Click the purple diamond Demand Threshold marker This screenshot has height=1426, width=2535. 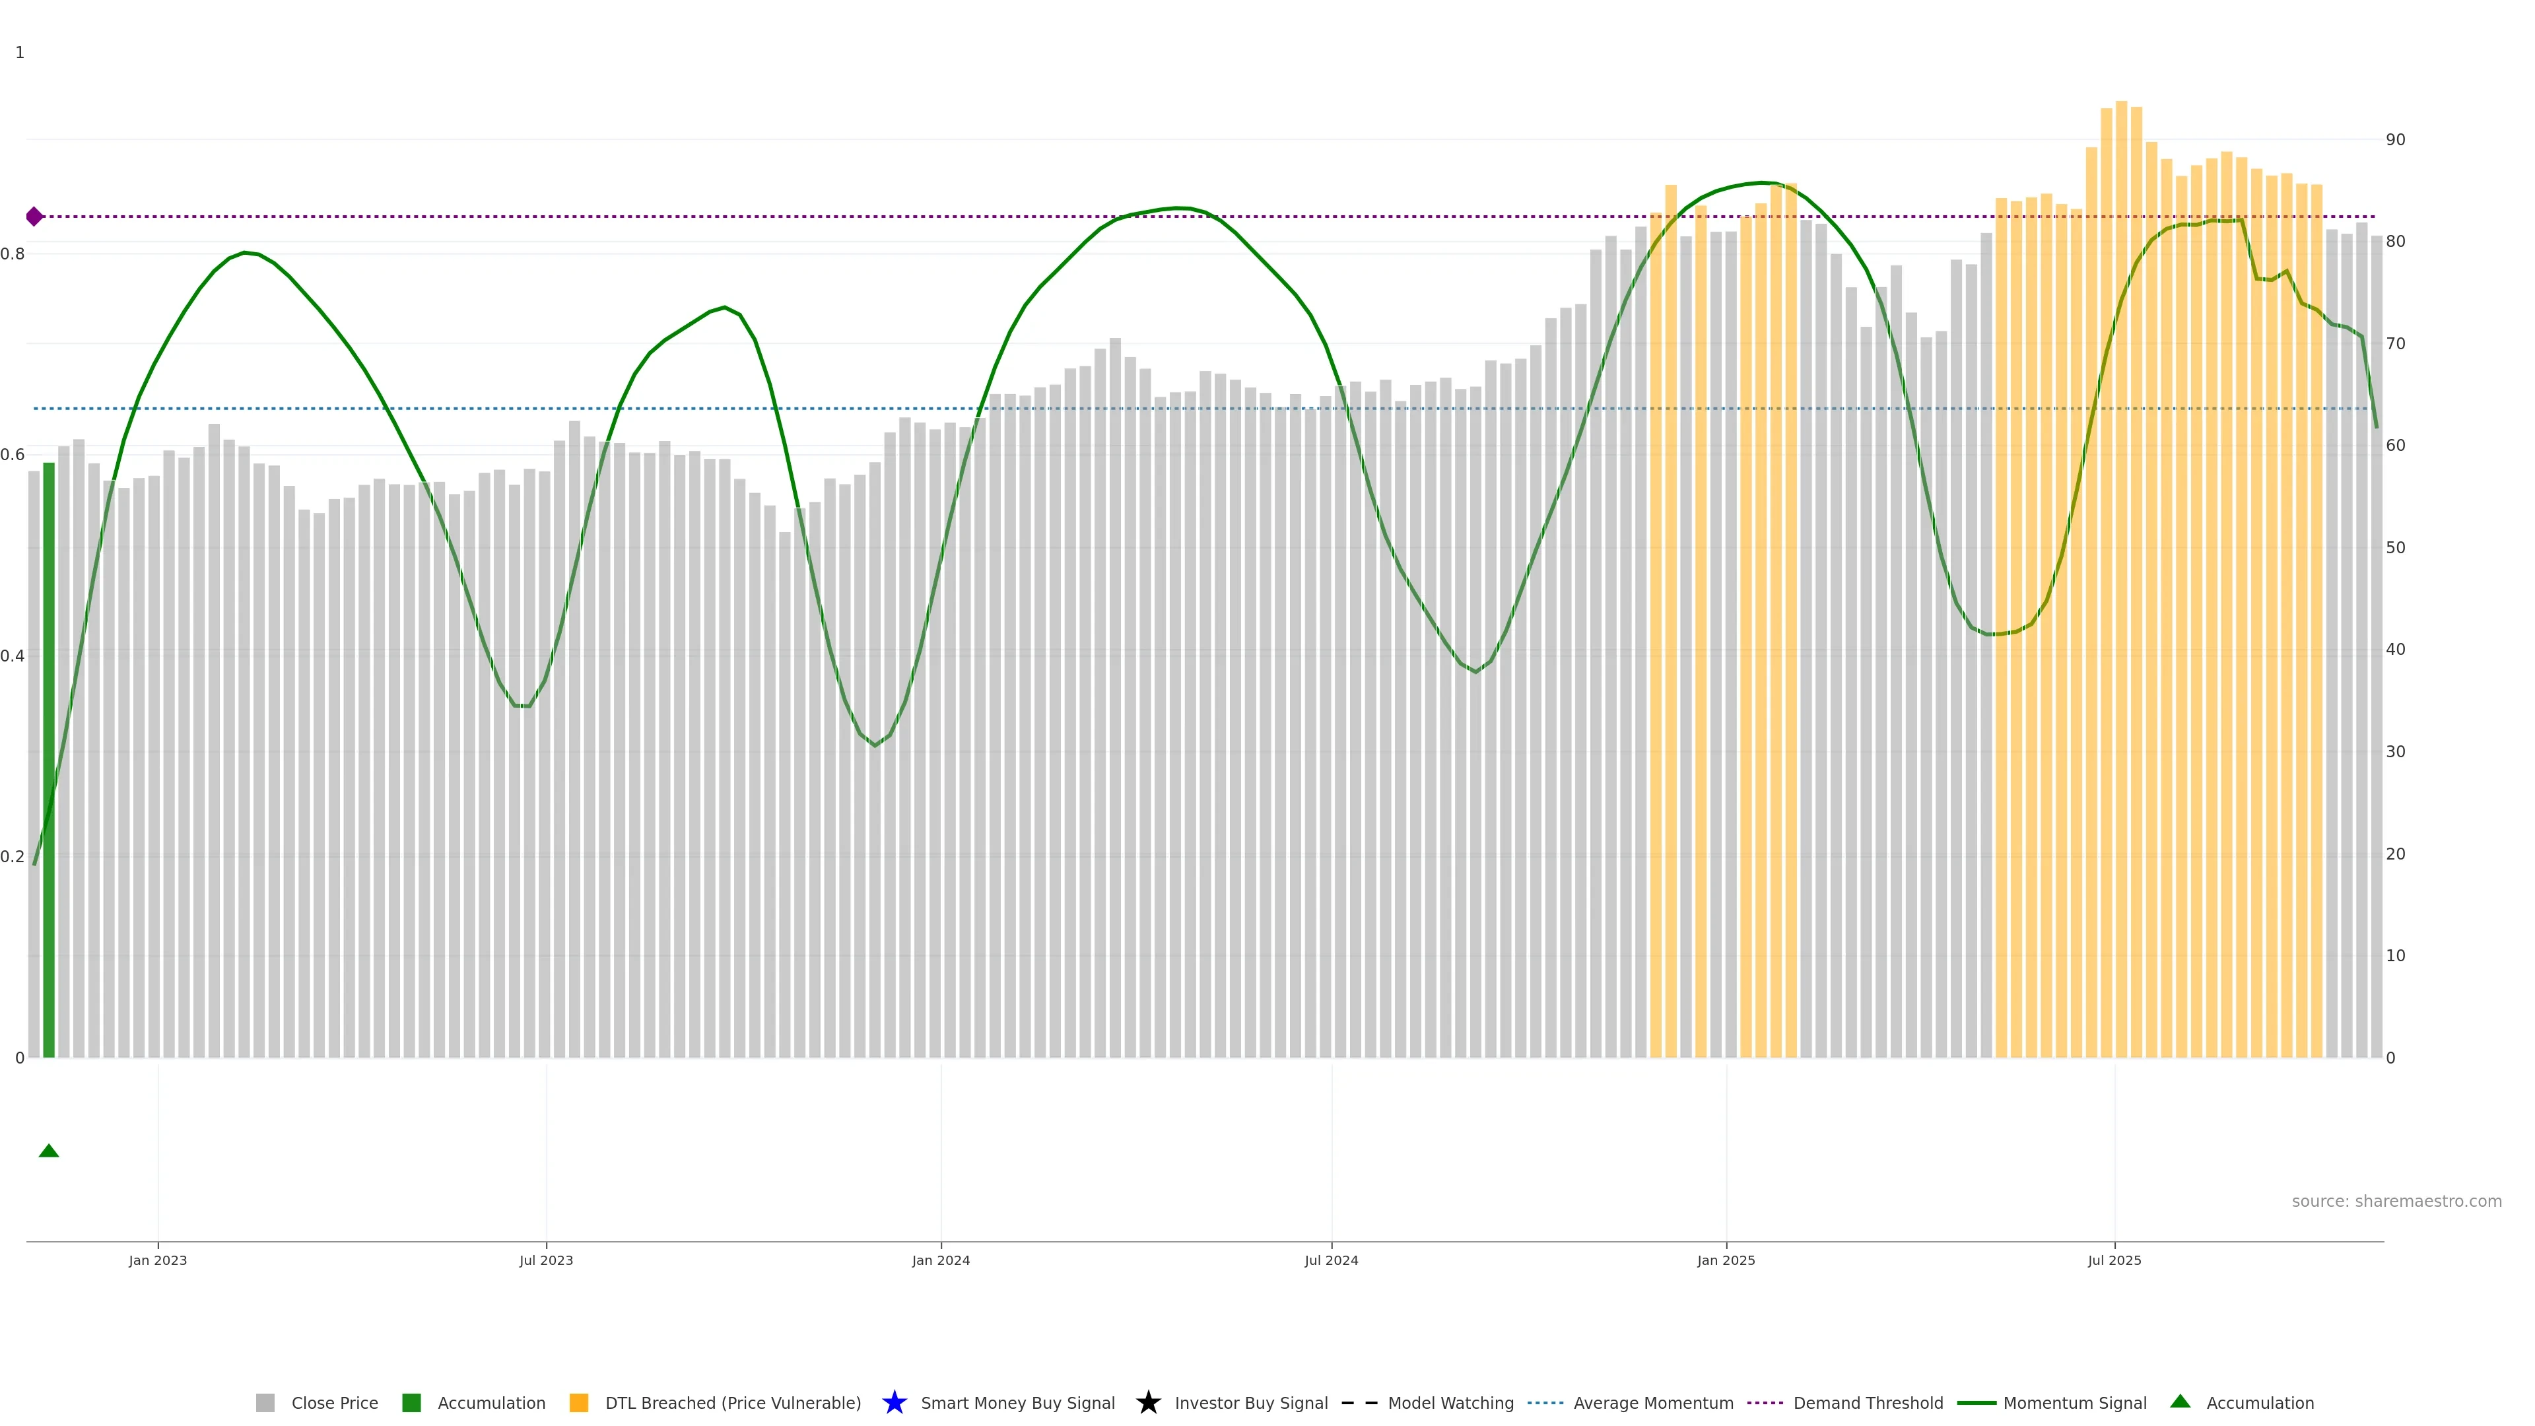34,217
